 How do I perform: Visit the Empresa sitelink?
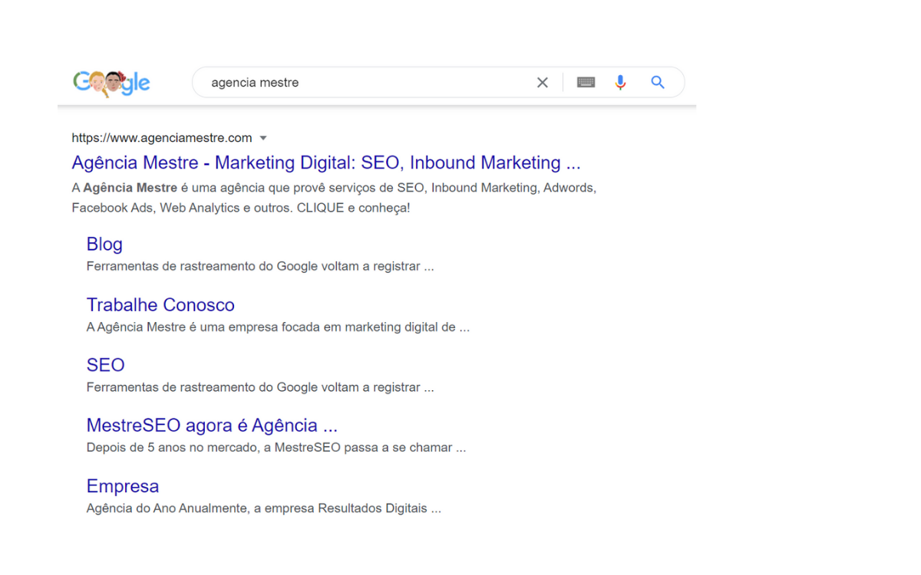pos(123,486)
